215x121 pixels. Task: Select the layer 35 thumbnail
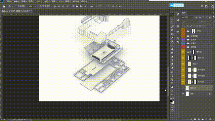pos(187,88)
